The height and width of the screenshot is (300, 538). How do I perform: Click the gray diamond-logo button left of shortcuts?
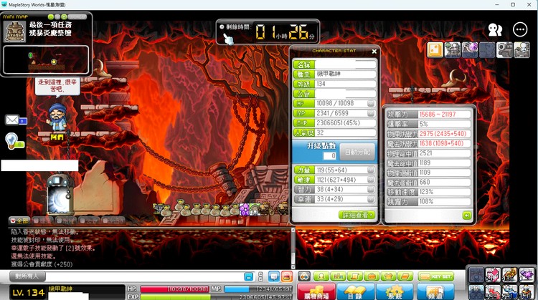point(304,276)
